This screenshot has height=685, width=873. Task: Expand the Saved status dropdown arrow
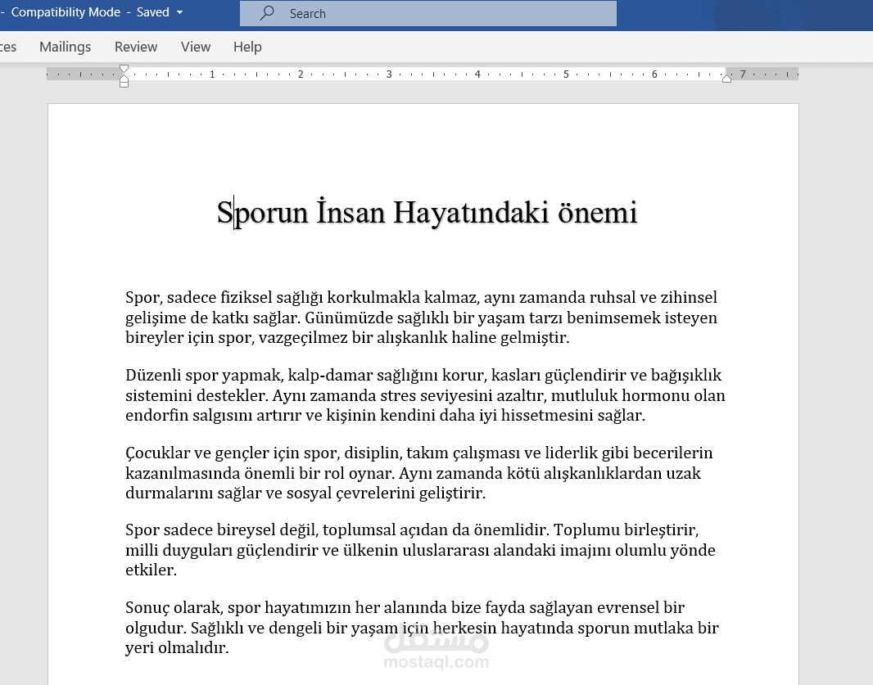pyautogui.click(x=180, y=12)
